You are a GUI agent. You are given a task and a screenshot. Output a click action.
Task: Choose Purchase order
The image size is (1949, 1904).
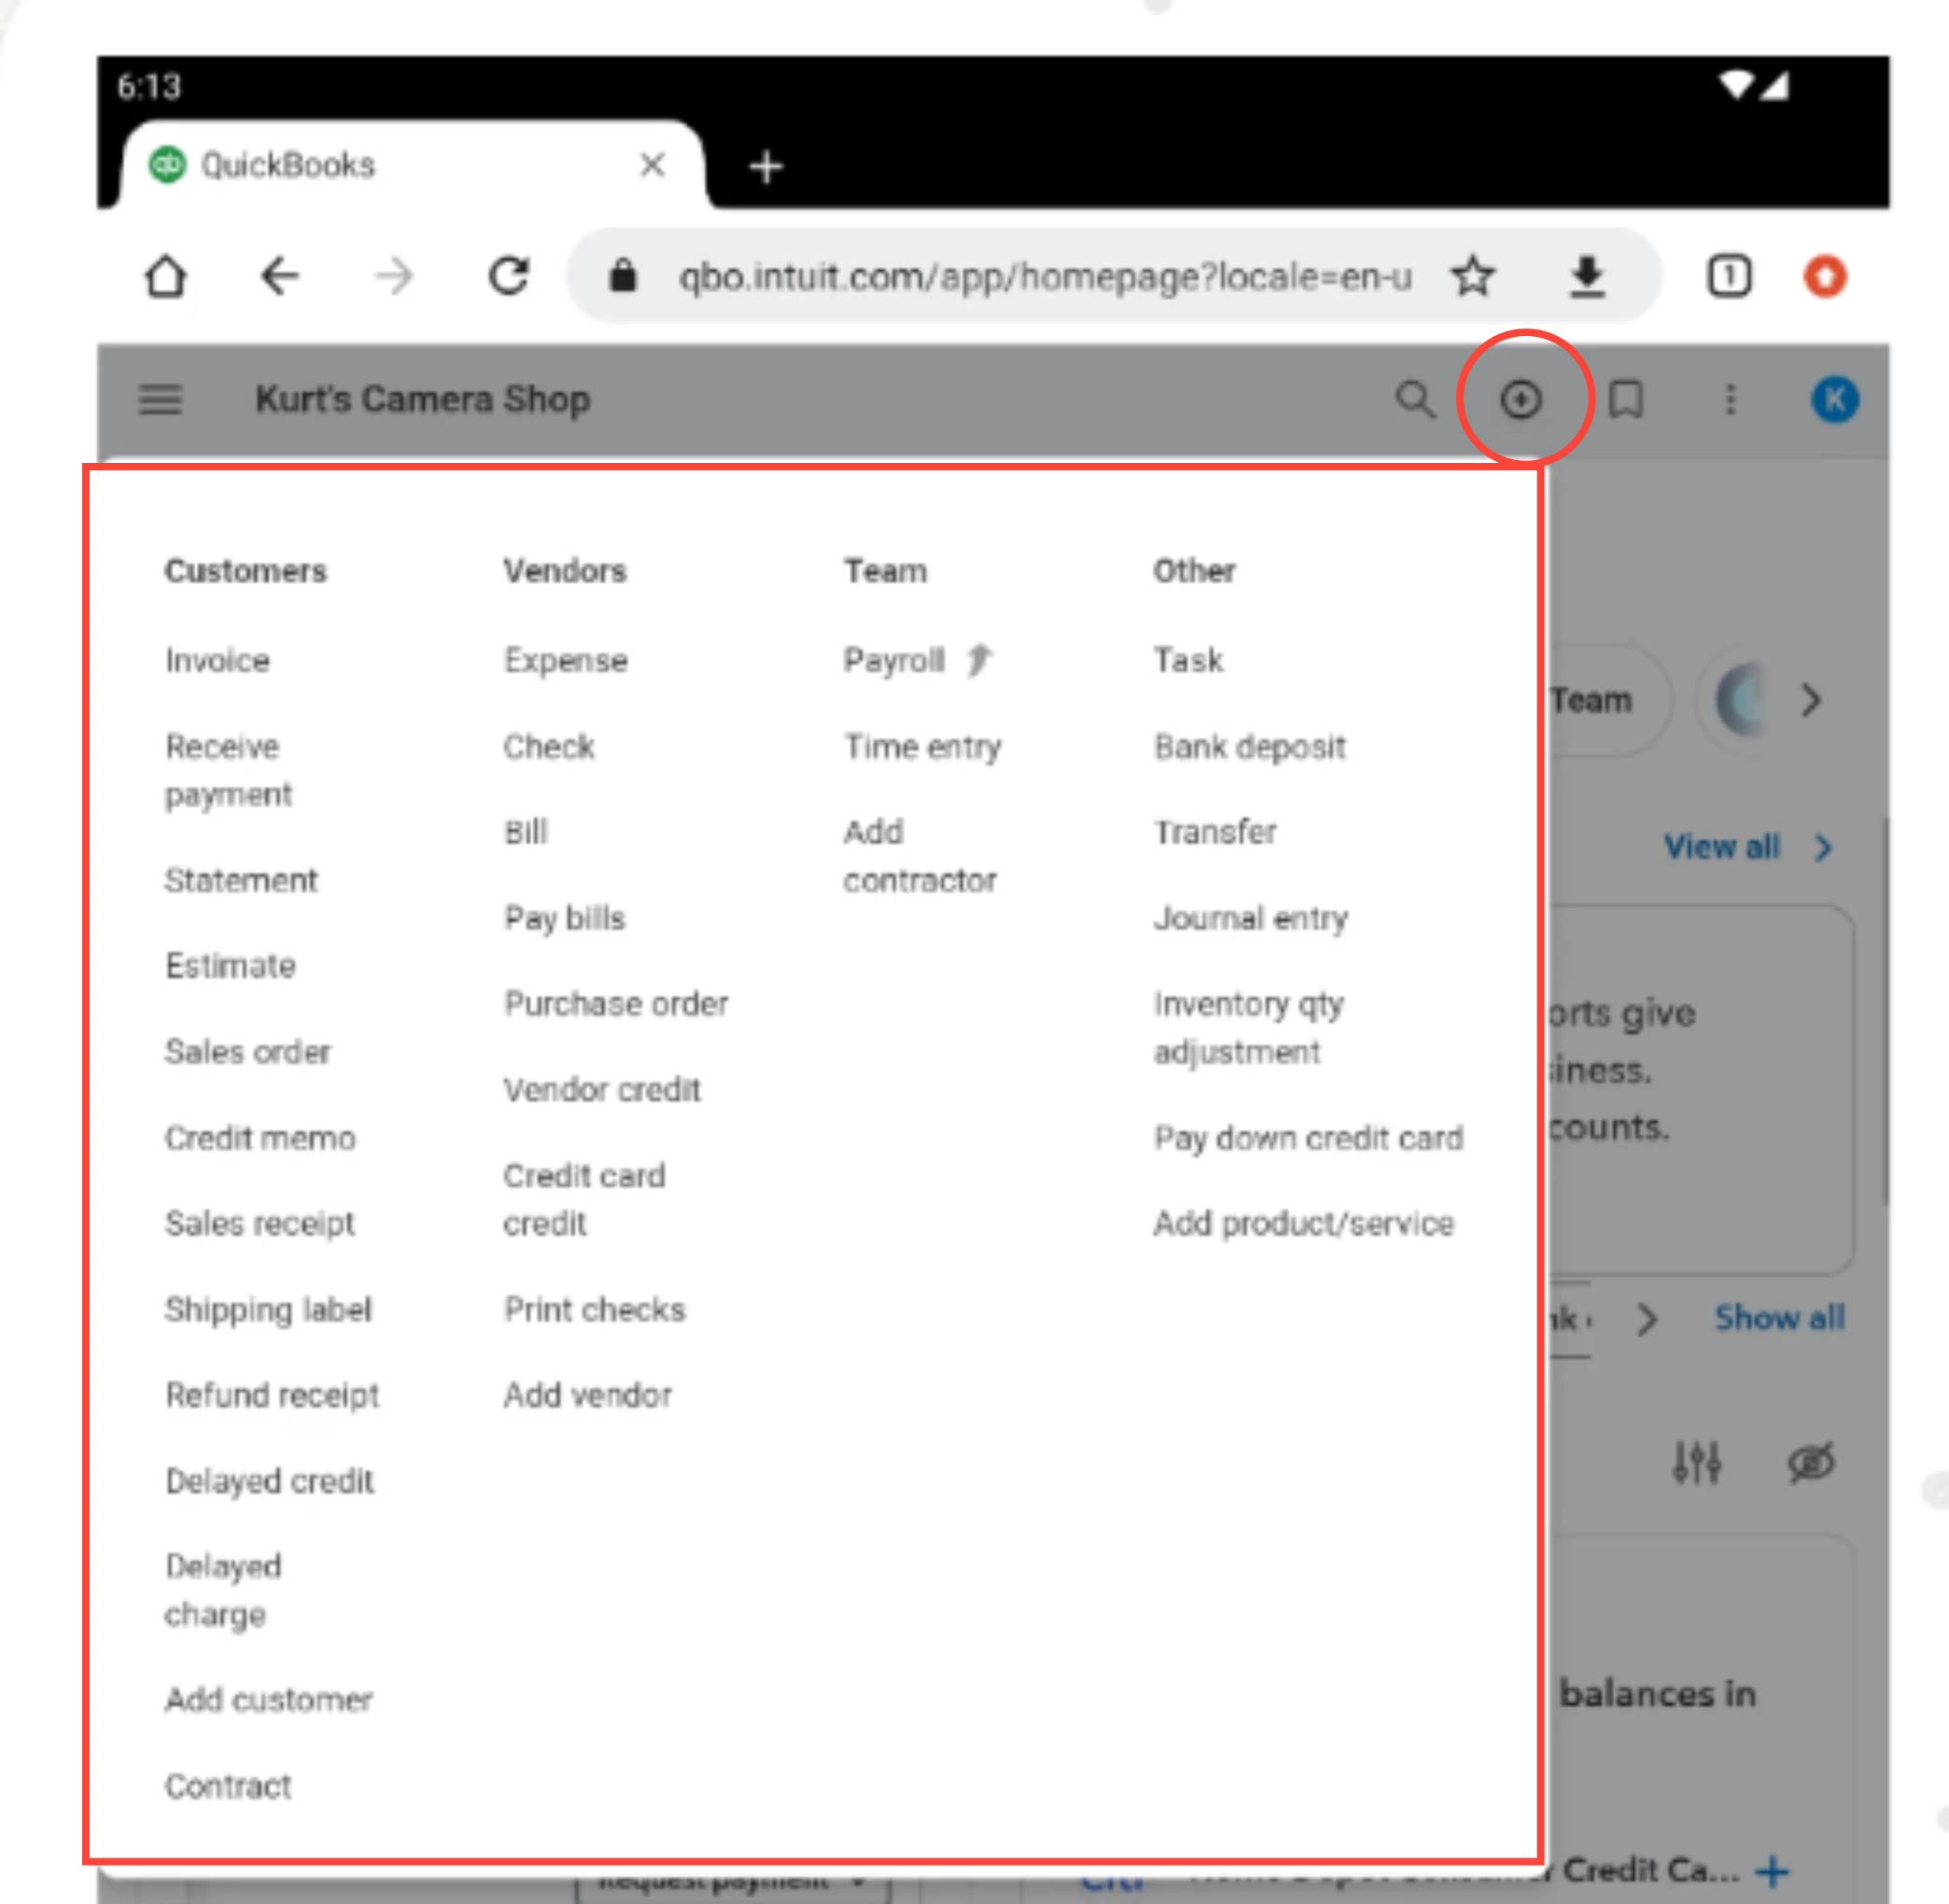pos(616,1003)
